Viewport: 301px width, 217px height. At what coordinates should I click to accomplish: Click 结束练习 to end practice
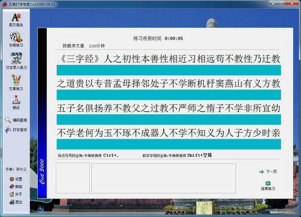268,186
